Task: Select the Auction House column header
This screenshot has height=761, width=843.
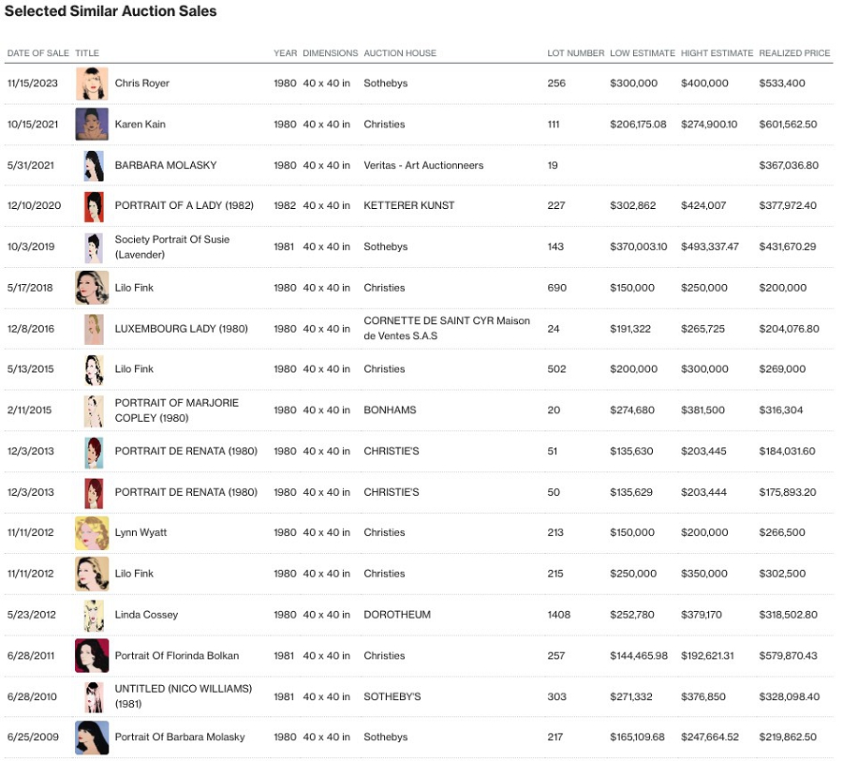Action: [x=400, y=53]
